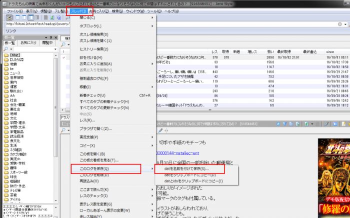The height and width of the screenshot is (218, 350).
Task: Open the コピー(X) submenu entry
Action: point(113,145)
